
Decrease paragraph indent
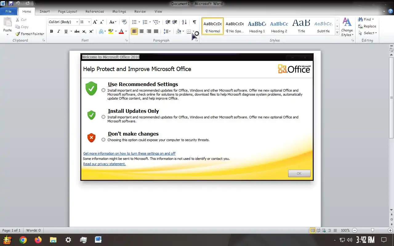click(168, 22)
